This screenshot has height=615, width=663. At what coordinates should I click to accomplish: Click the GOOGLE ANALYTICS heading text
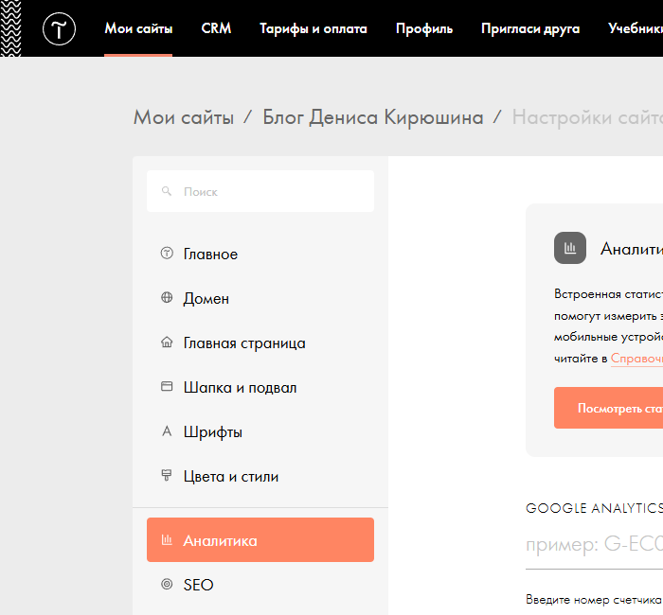[x=594, y=508]
